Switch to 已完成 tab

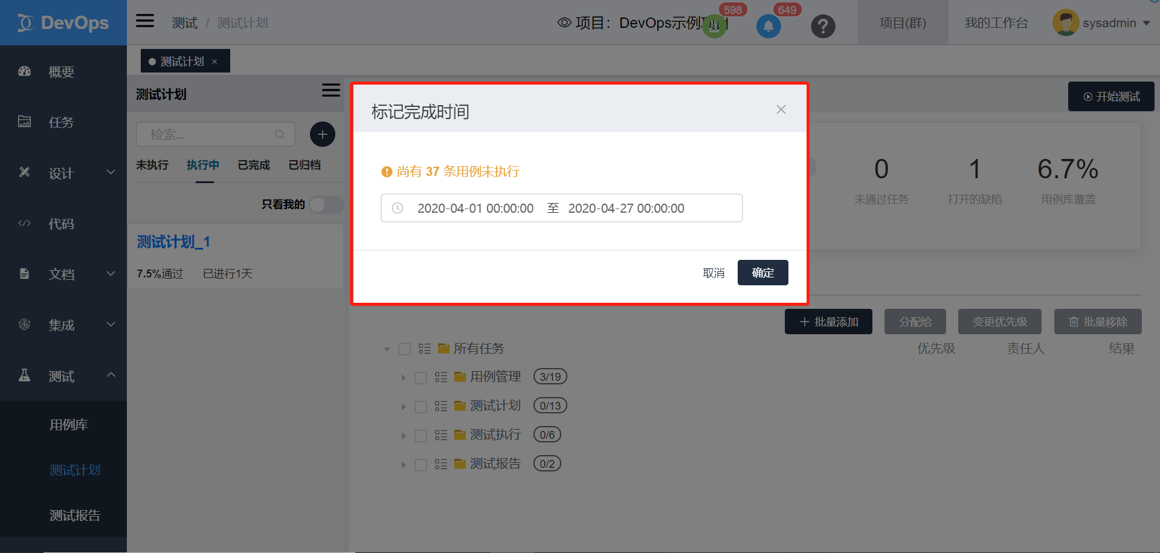pyautogui.click(x=254, y=165)
